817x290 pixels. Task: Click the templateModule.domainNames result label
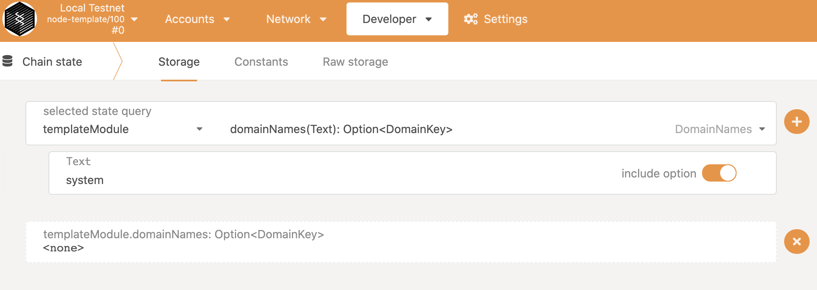click(x=184, y=234)
